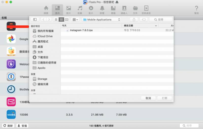Open the Contacts tab in iTools toolbar
203x129 pixels.
pos(124,10)
